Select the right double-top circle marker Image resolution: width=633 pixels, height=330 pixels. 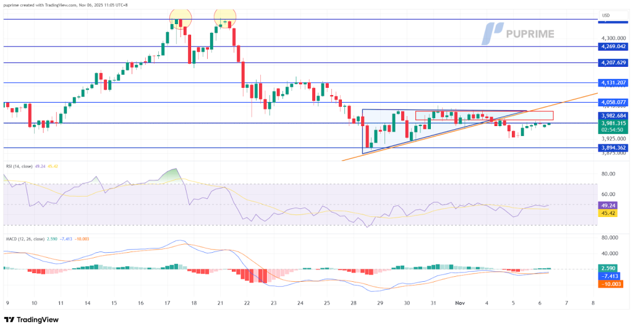(225, 17)
